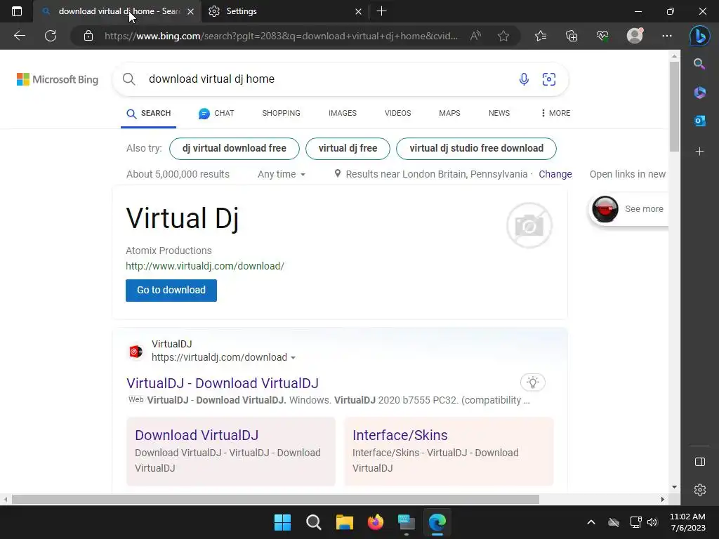Open the profile avatar icon
The width and height of the screenshot is (719, 539).
click(x=635, y=36)
